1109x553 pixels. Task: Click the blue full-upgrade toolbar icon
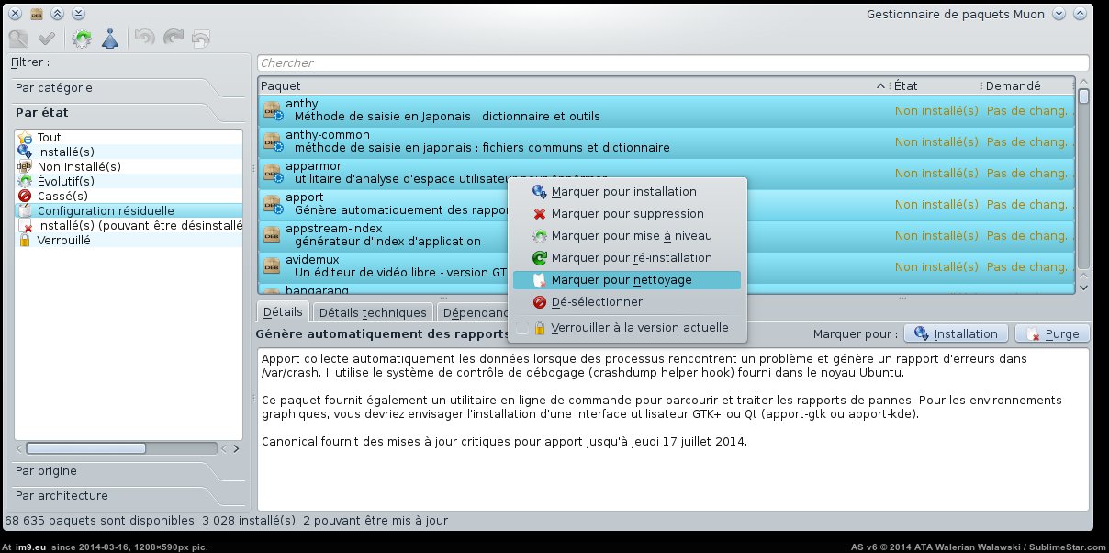110,39
